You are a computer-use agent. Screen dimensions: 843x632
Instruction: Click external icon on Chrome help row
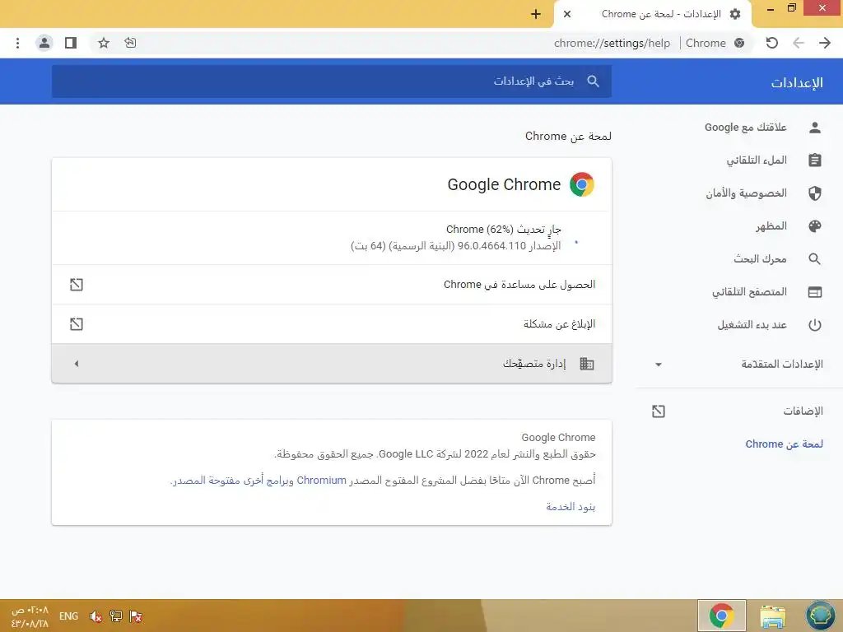coord(77,285)
